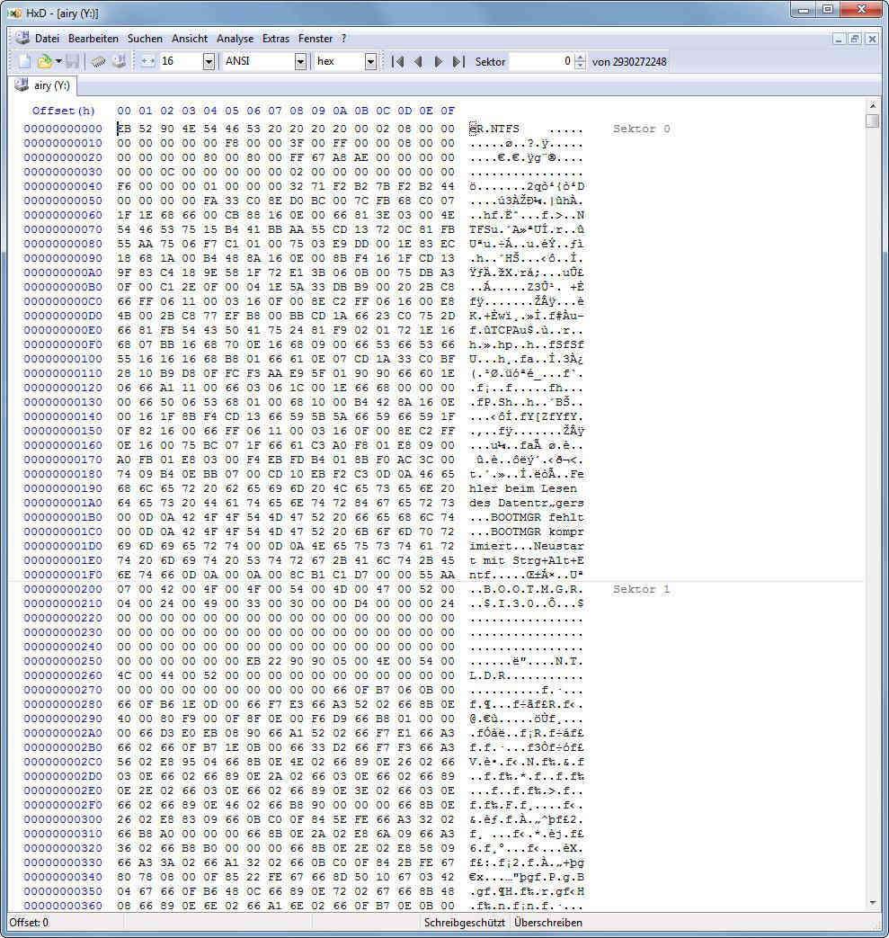Click 'von 2930272248' sector count text
889x938 pixels.
629,62
